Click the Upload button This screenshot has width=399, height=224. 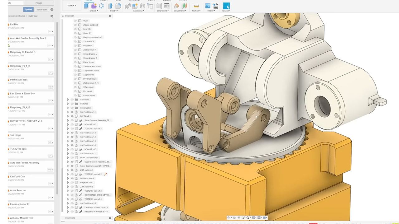point(29,10)
